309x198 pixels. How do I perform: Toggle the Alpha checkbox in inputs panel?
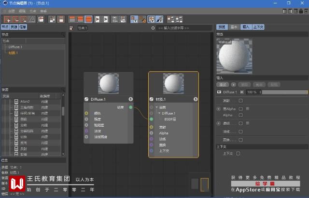tap(240, 115)
